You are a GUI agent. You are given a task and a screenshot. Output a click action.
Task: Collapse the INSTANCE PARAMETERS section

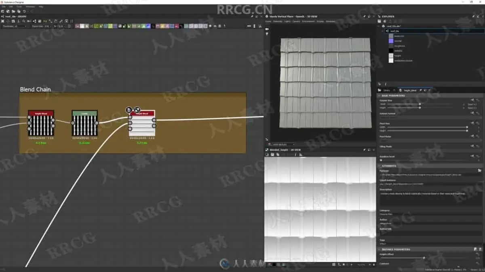pyautogui.click(x=380, y=249)
